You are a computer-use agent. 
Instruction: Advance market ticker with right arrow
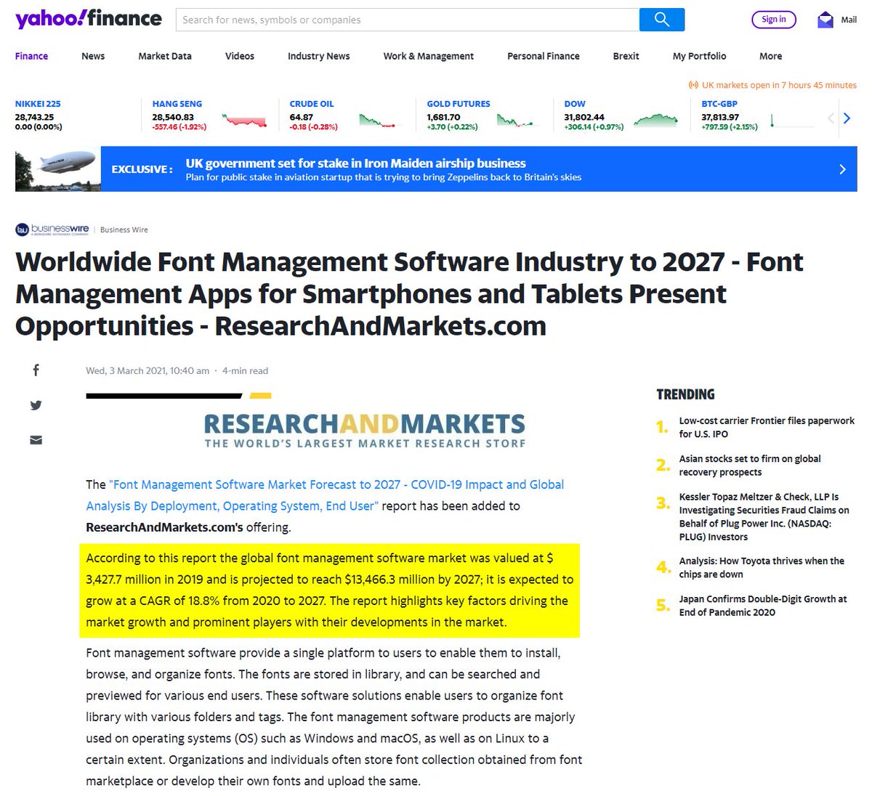(847, 118)
